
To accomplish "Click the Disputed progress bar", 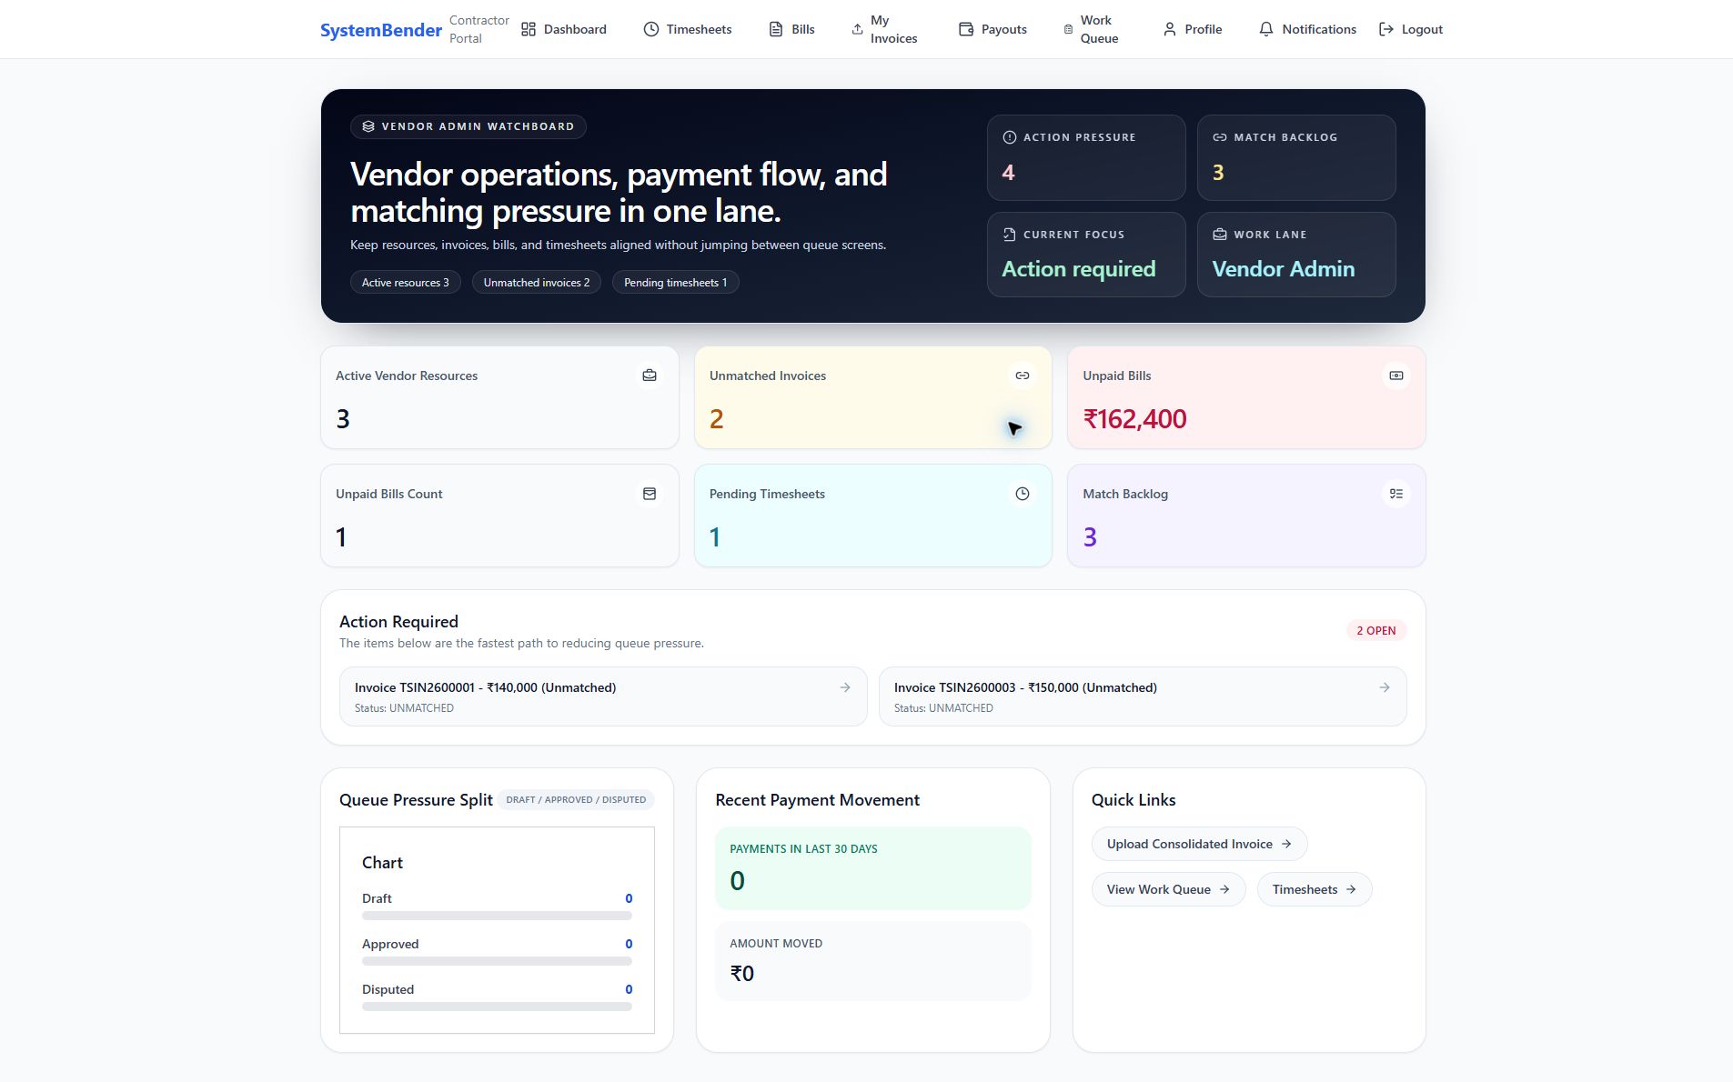I will pos(497,1007).
